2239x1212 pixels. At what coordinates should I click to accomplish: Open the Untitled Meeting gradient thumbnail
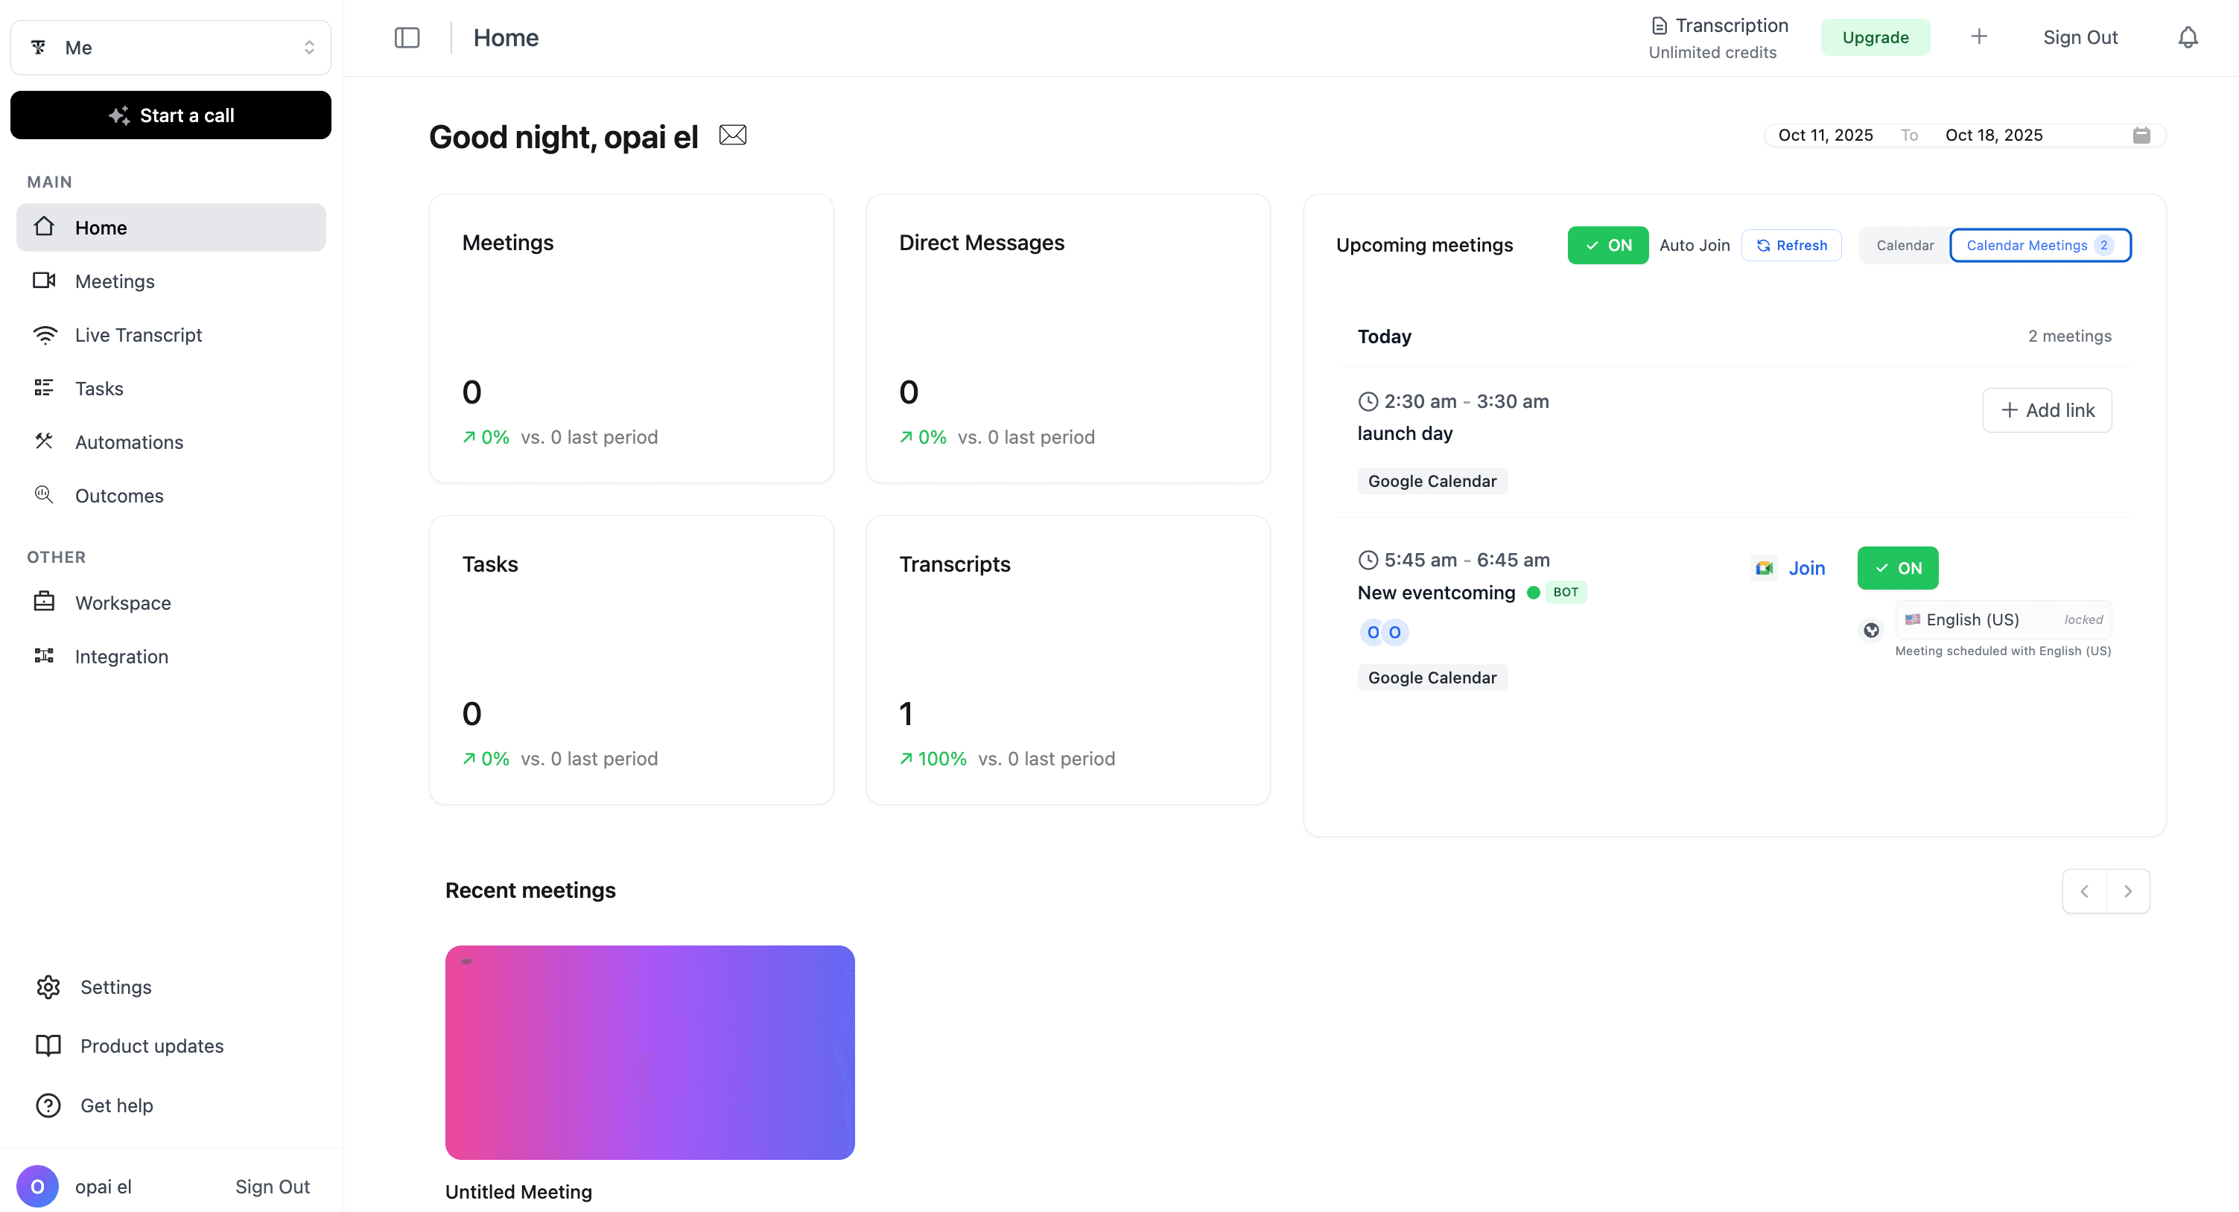650,1052
